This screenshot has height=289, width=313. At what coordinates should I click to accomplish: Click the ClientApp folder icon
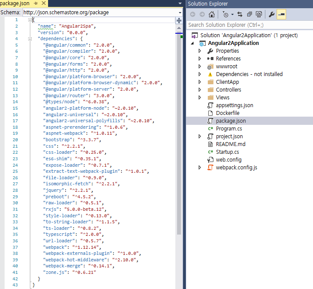210,82
